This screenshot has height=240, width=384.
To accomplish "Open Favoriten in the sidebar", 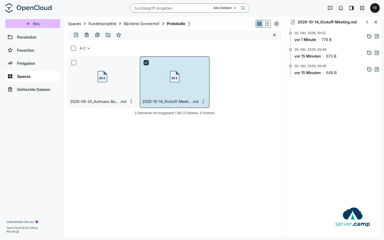I will pos(33,50).
